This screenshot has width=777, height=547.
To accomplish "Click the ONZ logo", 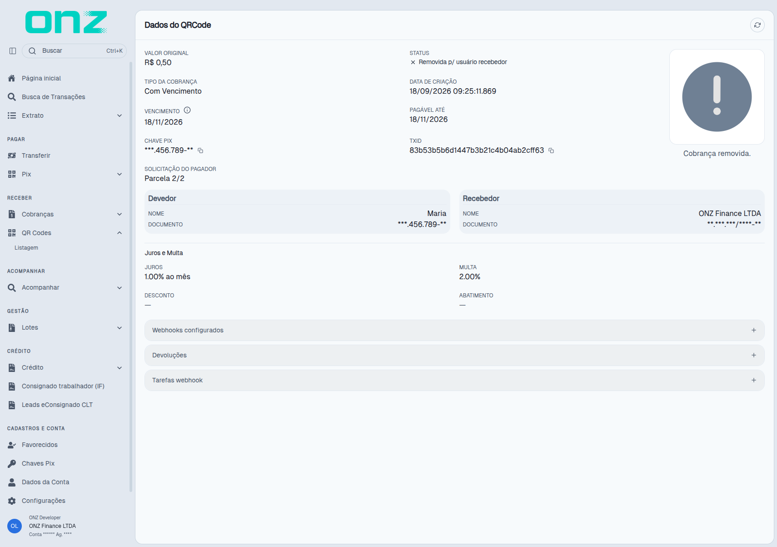I will pos(66,22).
